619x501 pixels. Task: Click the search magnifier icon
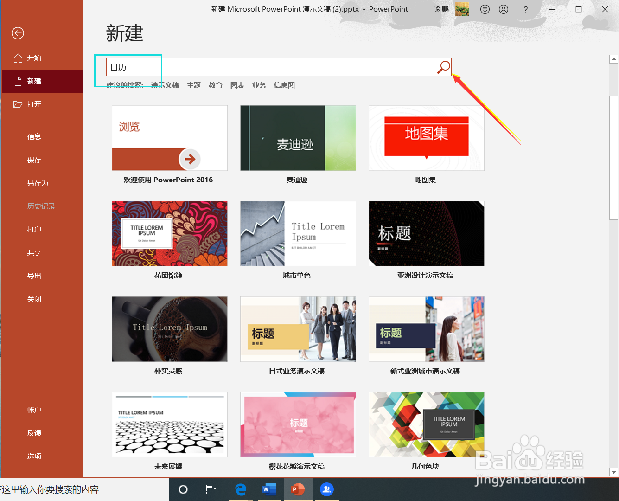tap(443, 67)
